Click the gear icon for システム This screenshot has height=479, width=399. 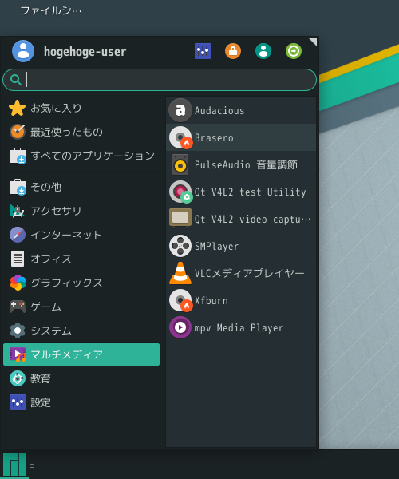pyautogui.click(x=18, y=331)
